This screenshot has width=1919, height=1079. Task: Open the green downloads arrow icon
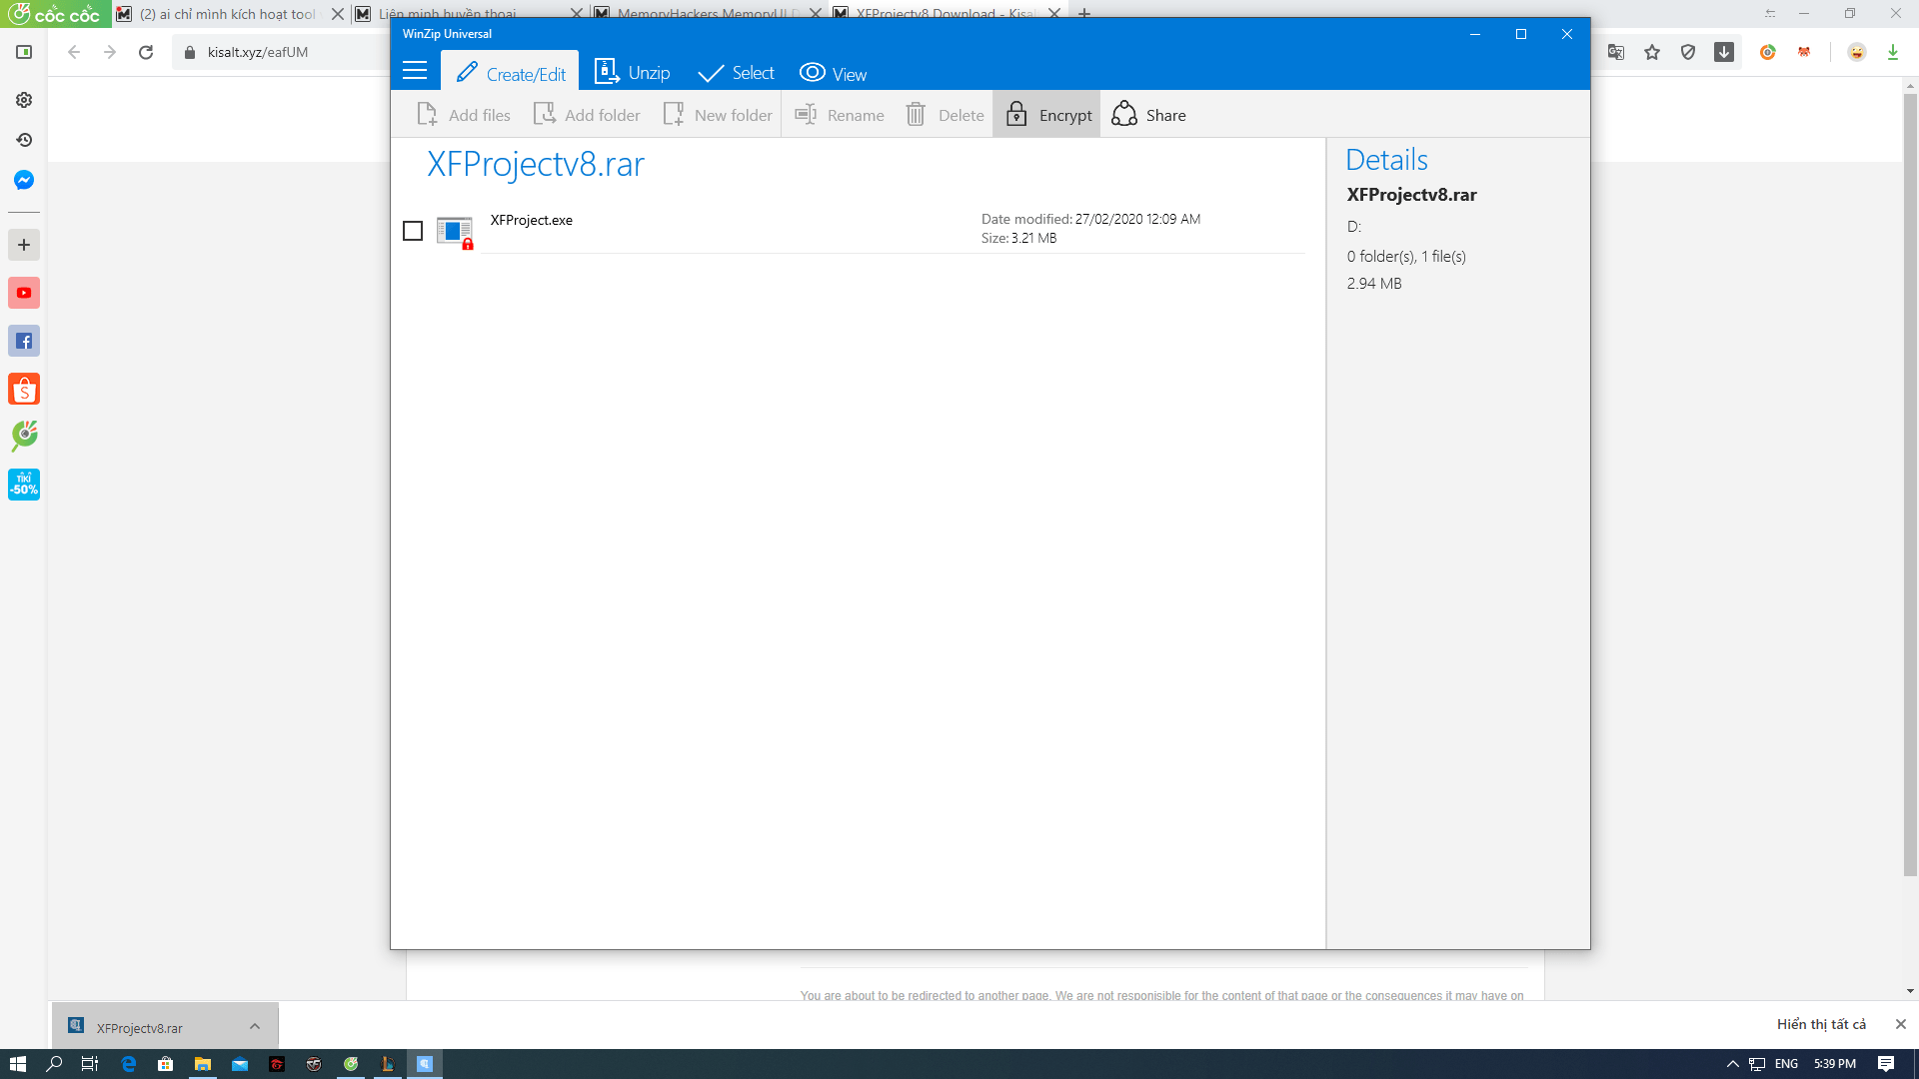tap(1893, 52)
